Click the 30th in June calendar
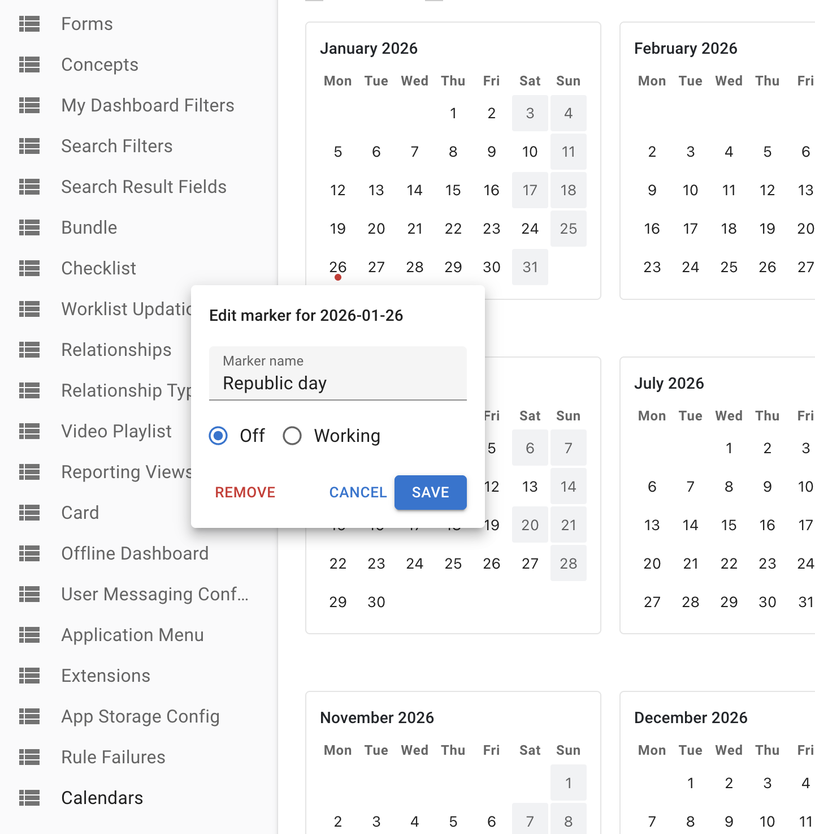This screenshot has width=815, height=834. coord(376,602)
